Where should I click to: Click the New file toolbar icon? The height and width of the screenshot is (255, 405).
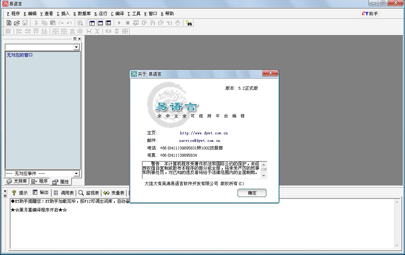tap(9, 23)
